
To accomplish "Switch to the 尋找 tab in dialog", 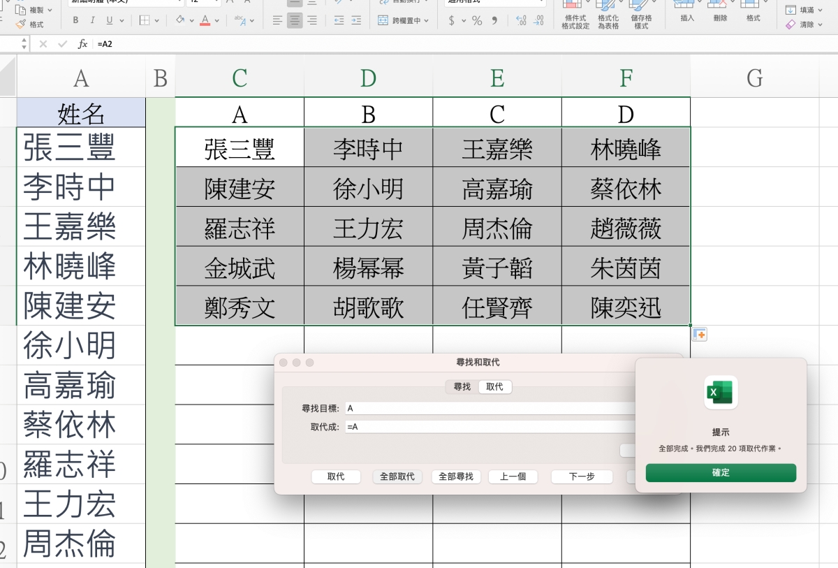I will 462,386.
